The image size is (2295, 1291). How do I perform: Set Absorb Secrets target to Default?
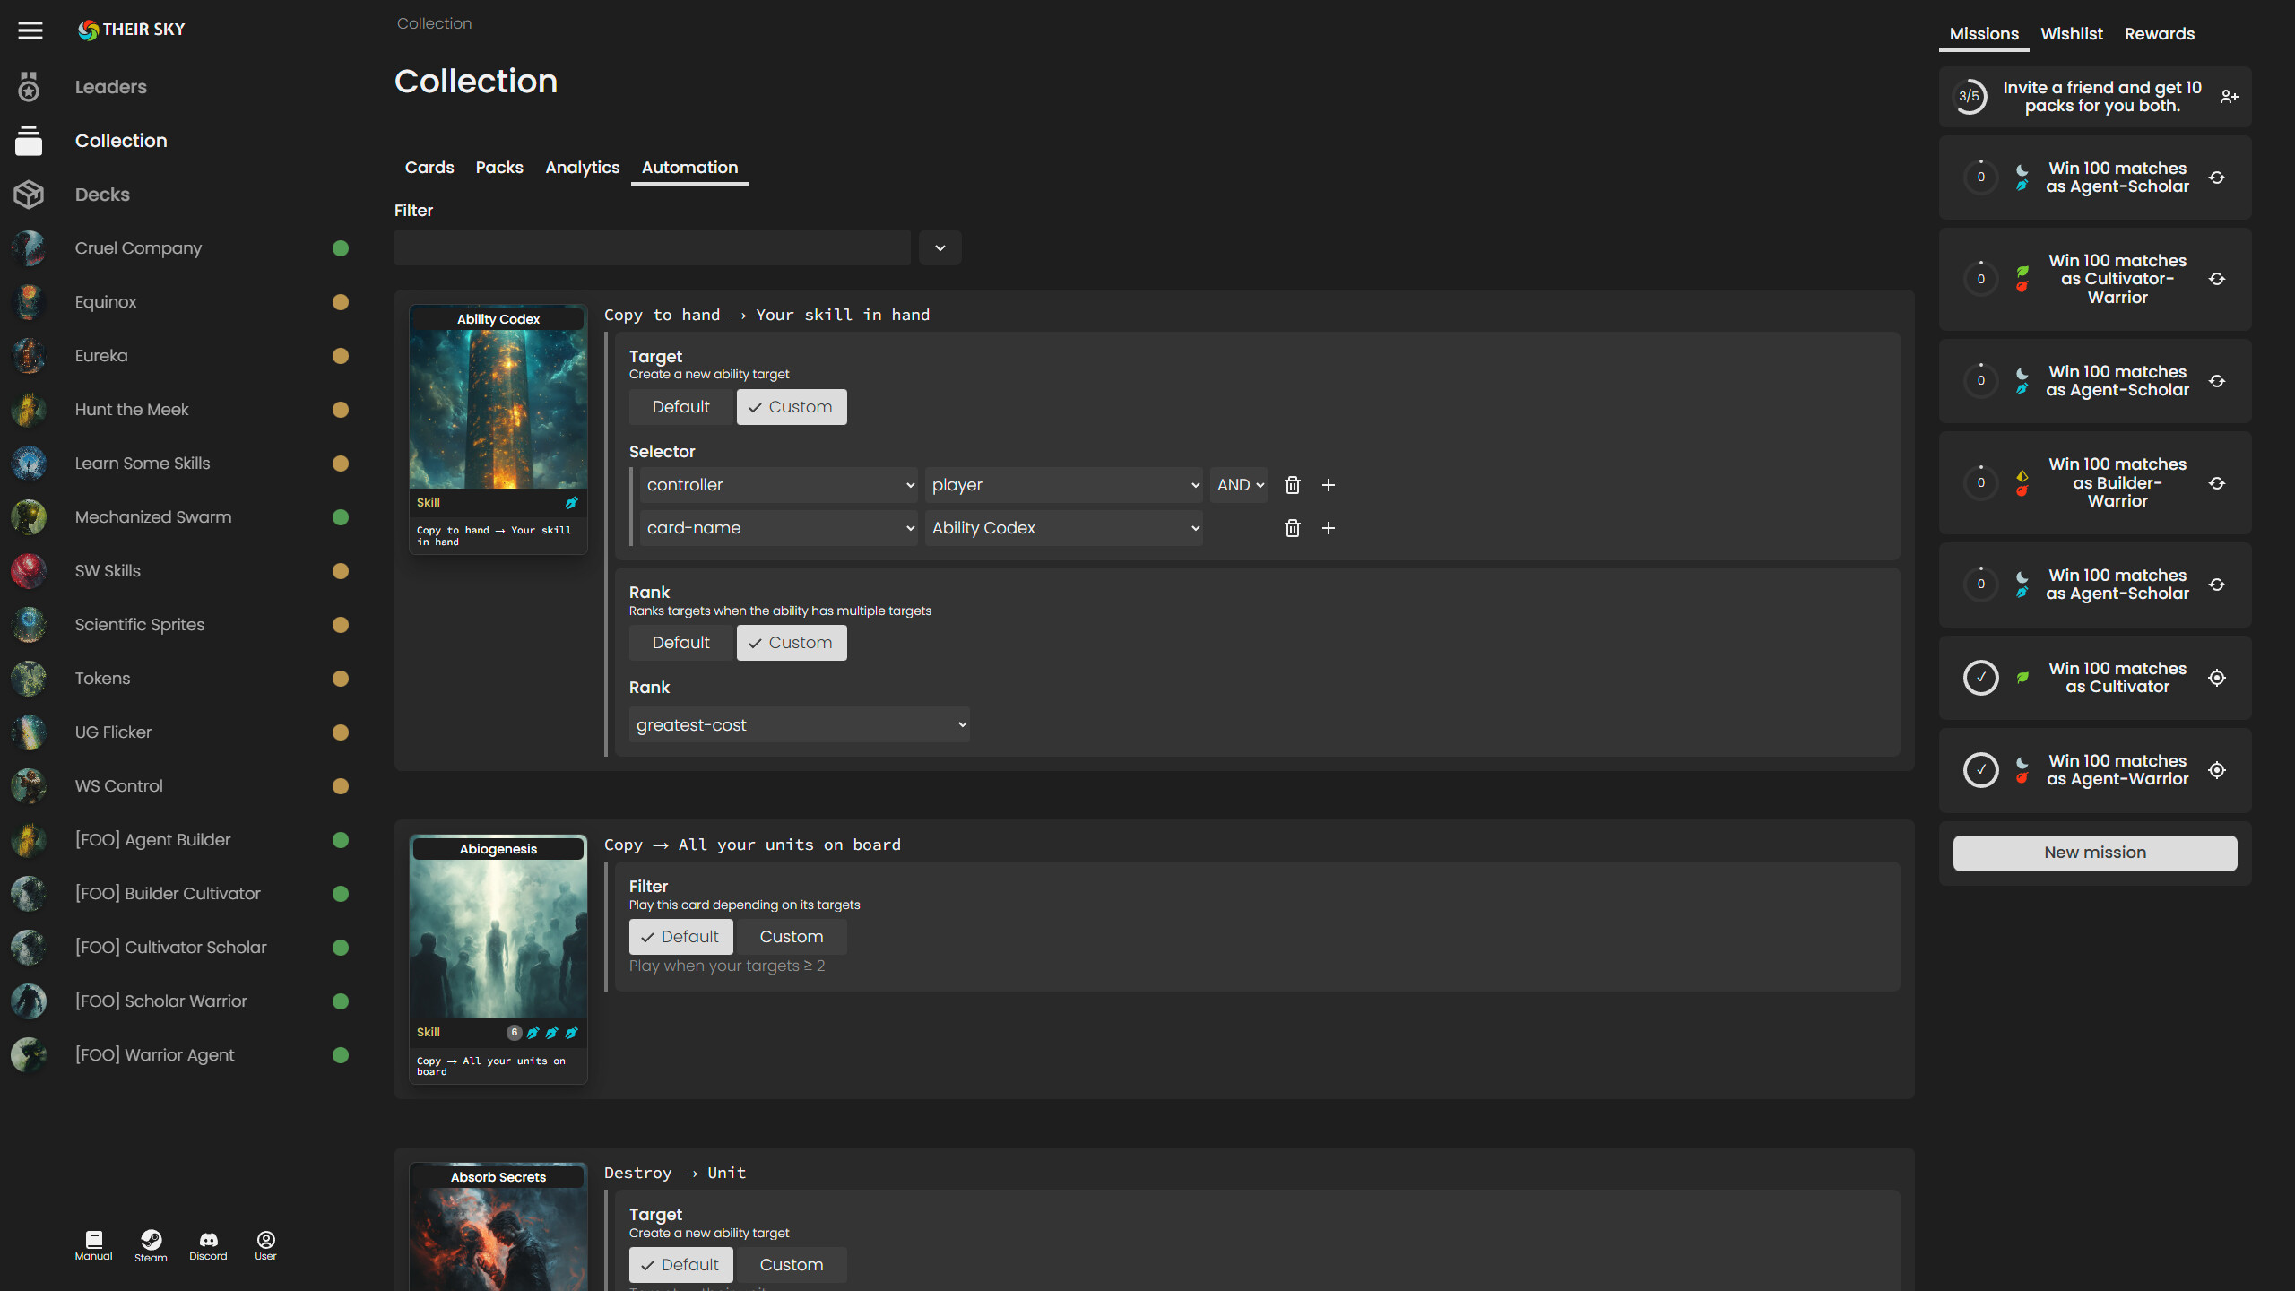(680, 1264)
